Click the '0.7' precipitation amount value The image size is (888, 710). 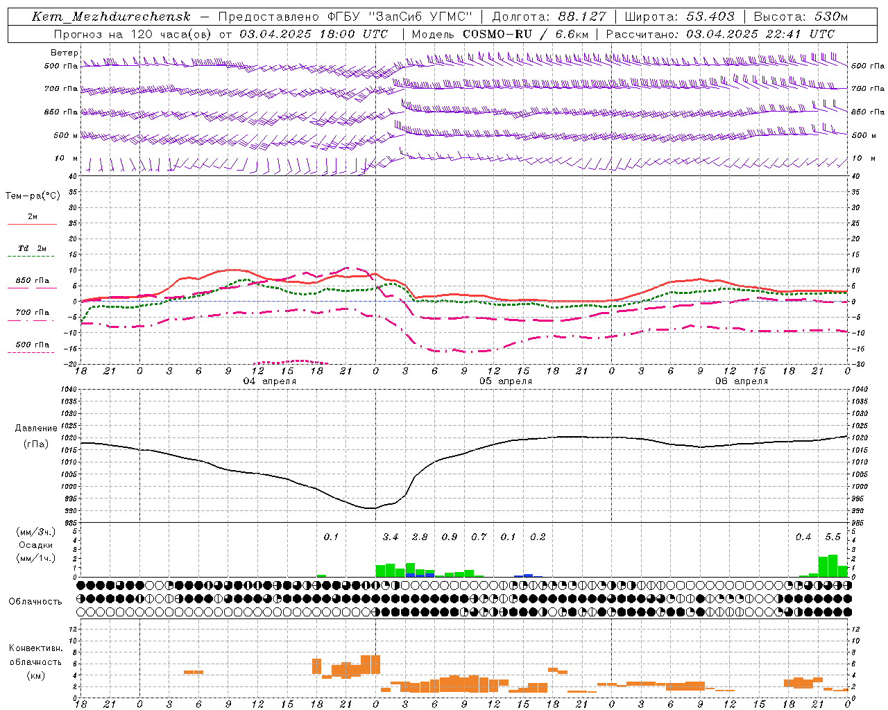point(479,537)
